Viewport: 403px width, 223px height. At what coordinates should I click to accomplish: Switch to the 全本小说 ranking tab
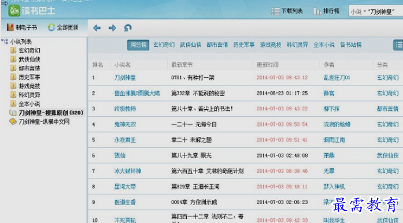coord(324,45)
